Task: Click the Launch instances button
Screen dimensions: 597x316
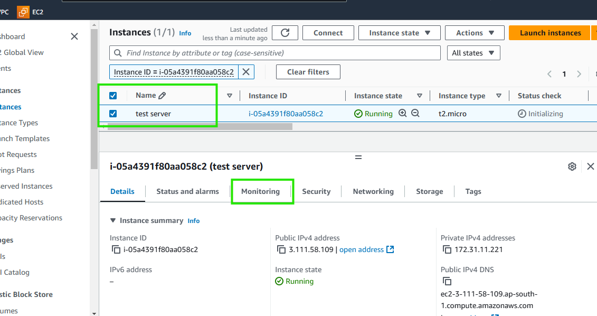Action: click(x=549, y=32)
